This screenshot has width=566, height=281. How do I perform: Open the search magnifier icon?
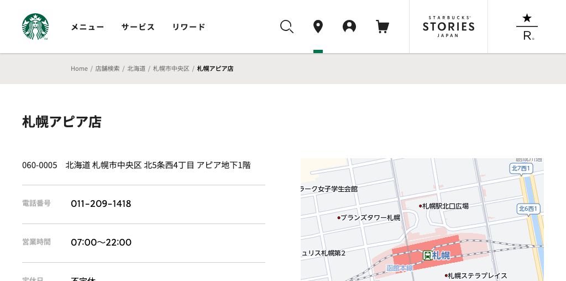click(x=287, y=27)
